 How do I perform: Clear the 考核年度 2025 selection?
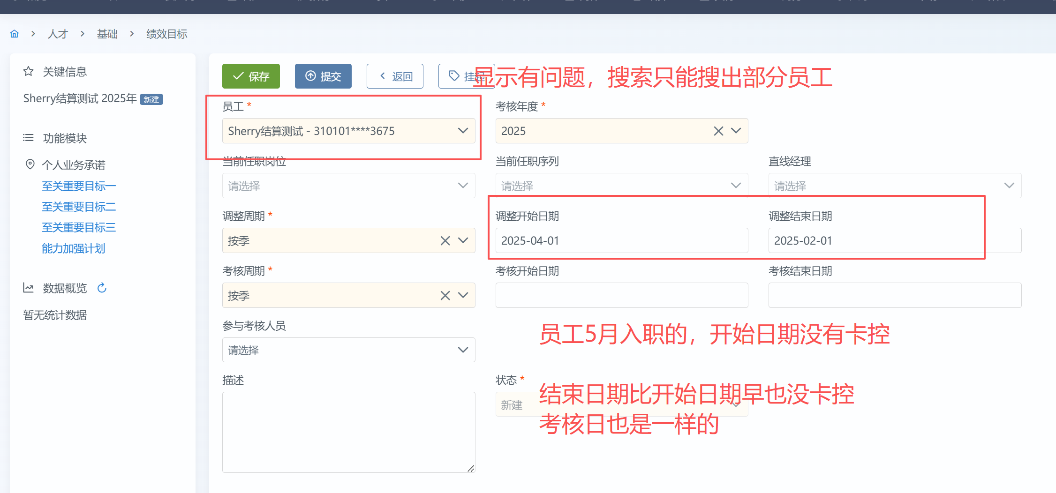pyautogui.click(x=718, y=131)
